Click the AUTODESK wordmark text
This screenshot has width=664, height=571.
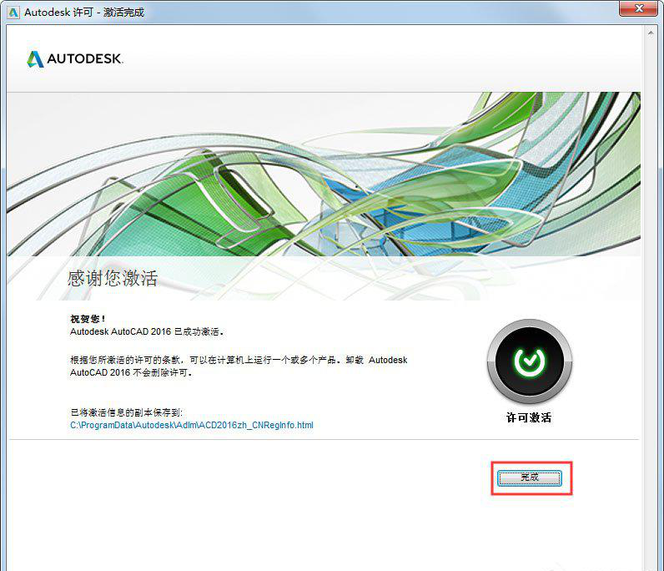coord(84,59)
